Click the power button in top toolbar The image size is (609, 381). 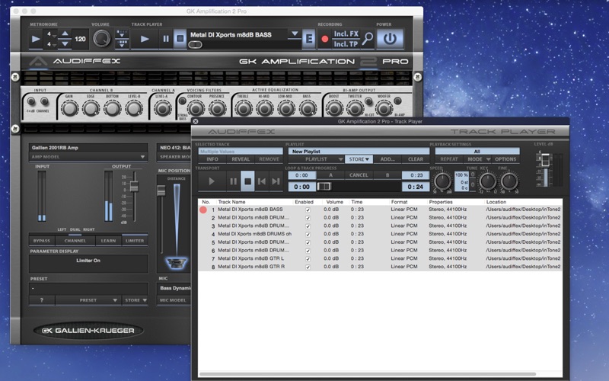click(389, 37)
